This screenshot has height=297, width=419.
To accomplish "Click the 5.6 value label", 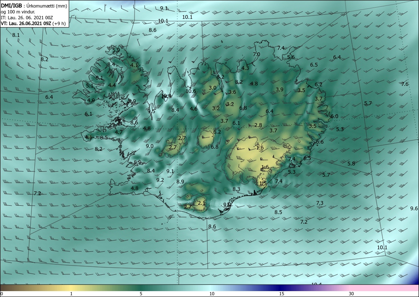I will click(291, 57).
